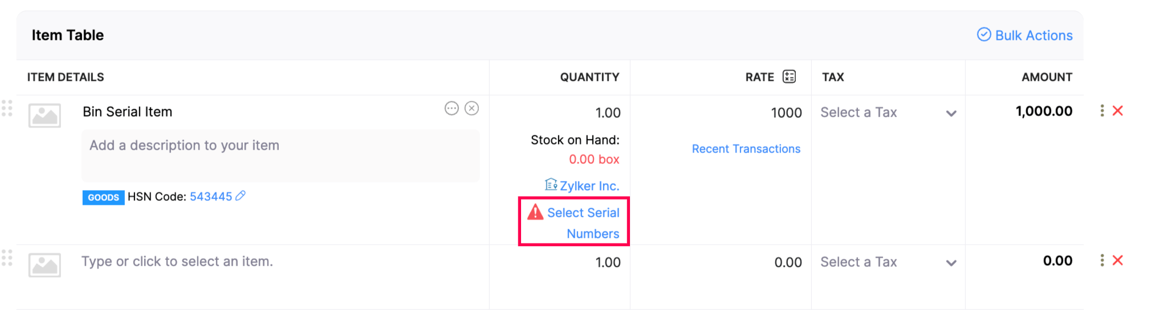Open three-dot menu for the empty row
This screenshot has width=1159, height=310.
tap(1101, 261)
